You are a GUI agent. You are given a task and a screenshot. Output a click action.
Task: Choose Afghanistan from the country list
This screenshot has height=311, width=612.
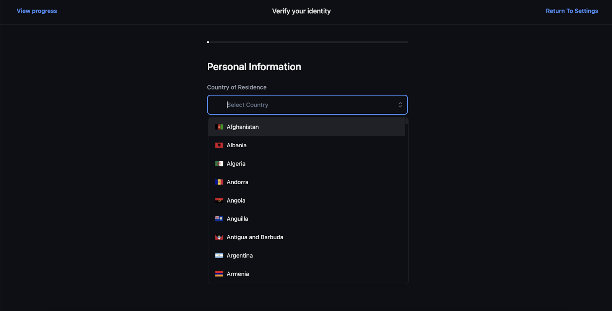(243, 127)
